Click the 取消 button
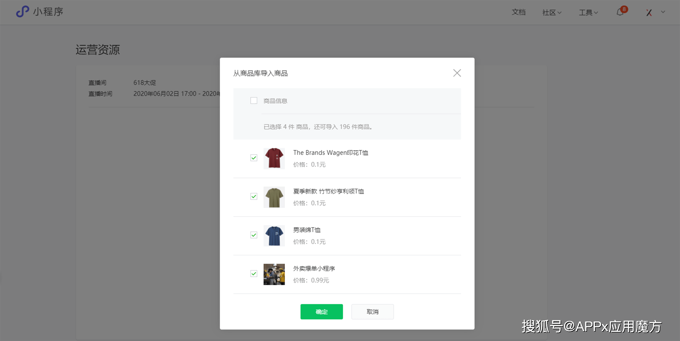The width and height of the screenshot is (680, 341). [372, 312]
